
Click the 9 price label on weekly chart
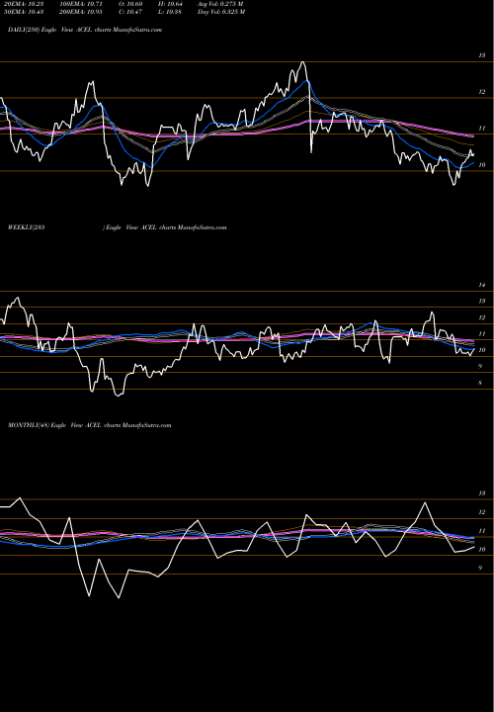480,367
